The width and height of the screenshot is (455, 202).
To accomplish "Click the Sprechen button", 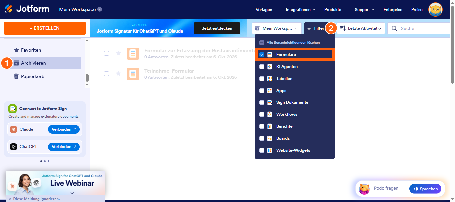I will click(x=425, y=189).
